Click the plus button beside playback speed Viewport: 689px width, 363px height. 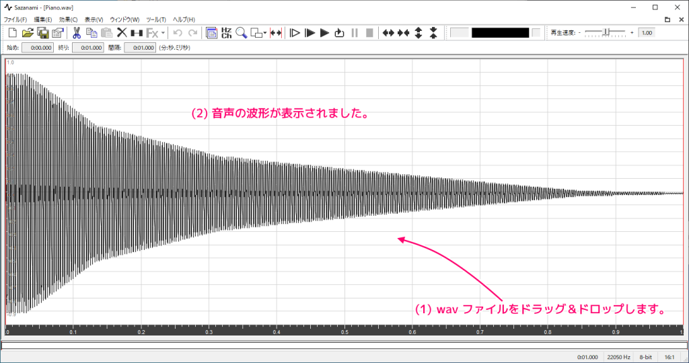pos(632,32)
